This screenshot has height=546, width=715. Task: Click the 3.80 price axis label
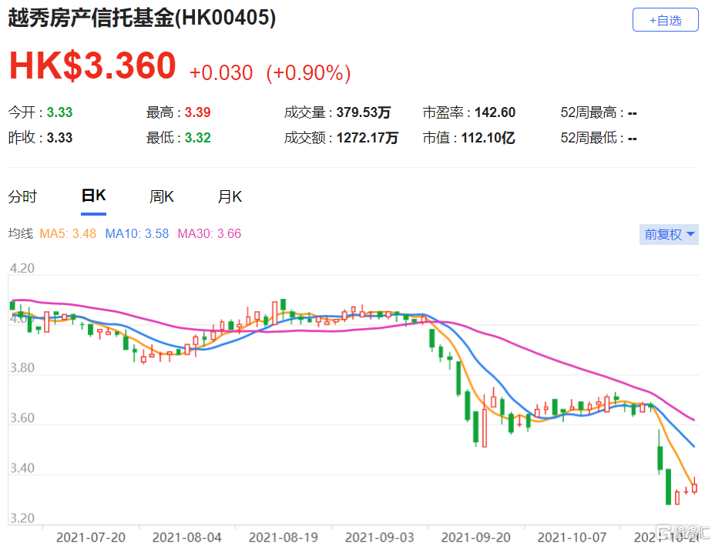[x=22, y=368]
